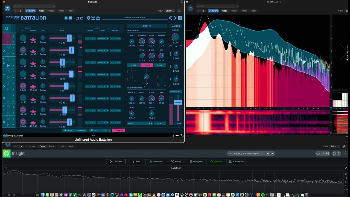350x197 pixels.
Task: Open Intelligibility tab in Insight
Action: (x=196, y=162)
